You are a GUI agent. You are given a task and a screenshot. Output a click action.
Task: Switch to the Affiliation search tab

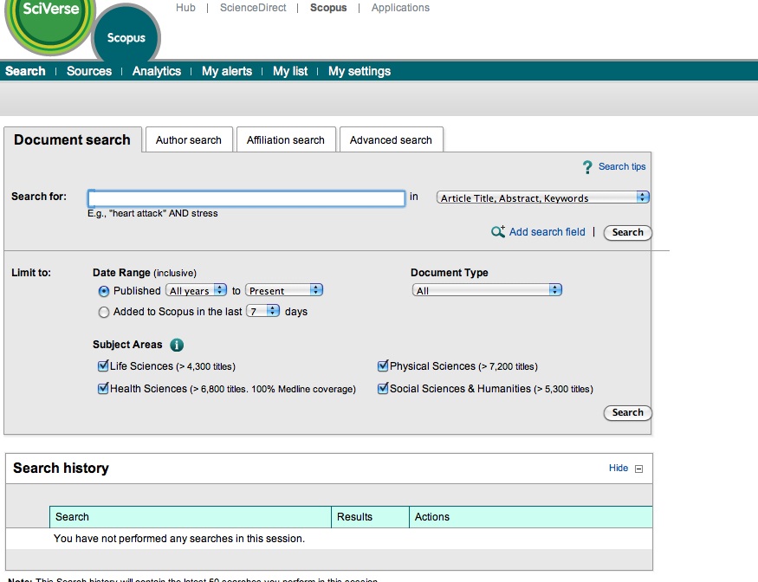click(286, 139)
